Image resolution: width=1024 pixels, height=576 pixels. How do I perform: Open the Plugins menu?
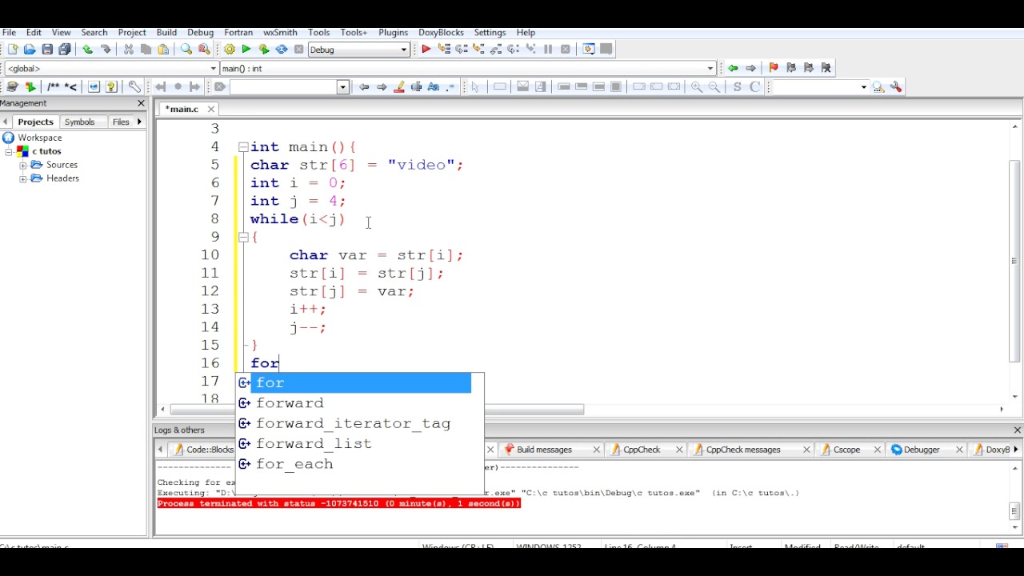point(393,33)
